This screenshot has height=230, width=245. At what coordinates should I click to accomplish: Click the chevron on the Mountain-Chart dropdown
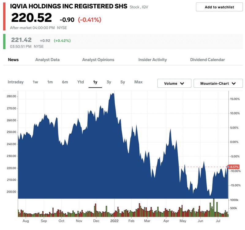[234, 83]
